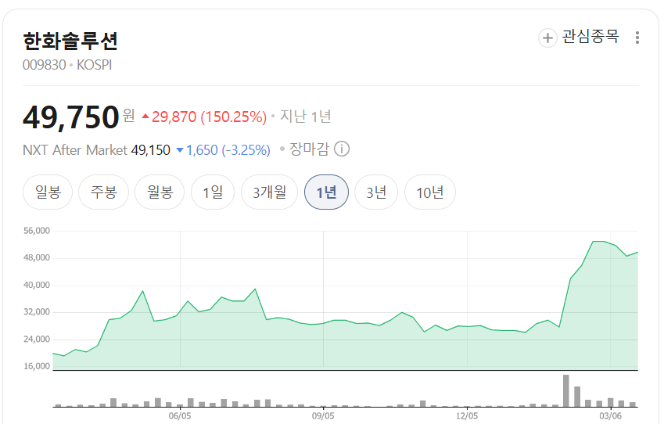Add stock via 관심종목 label
This screenshot has height=424, width=664.
coord(590,37)
